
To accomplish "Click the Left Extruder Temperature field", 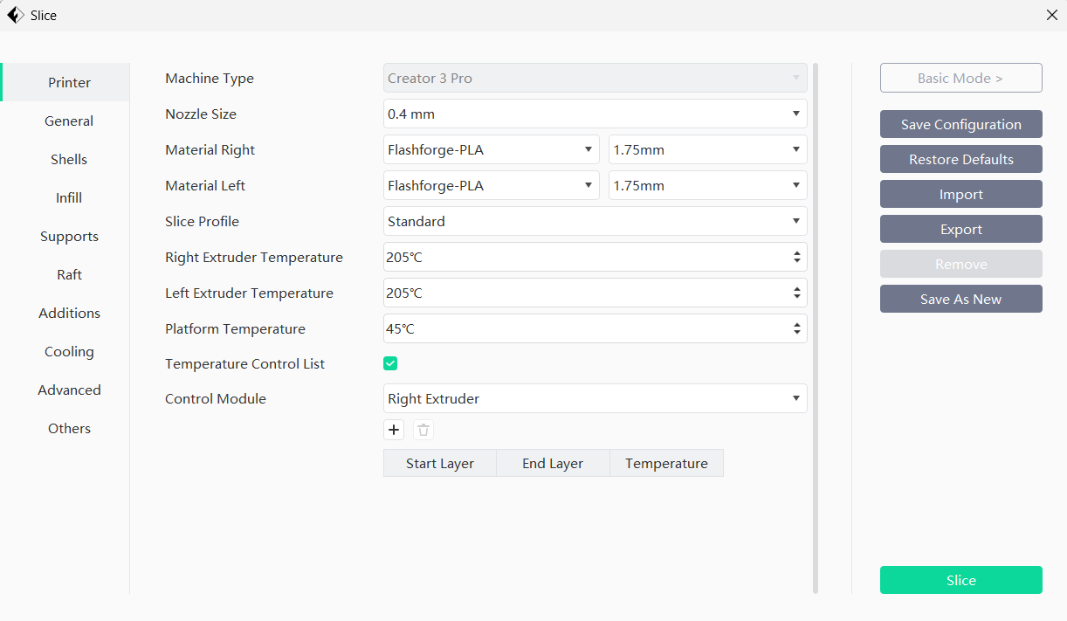I will tap(595, 293).
